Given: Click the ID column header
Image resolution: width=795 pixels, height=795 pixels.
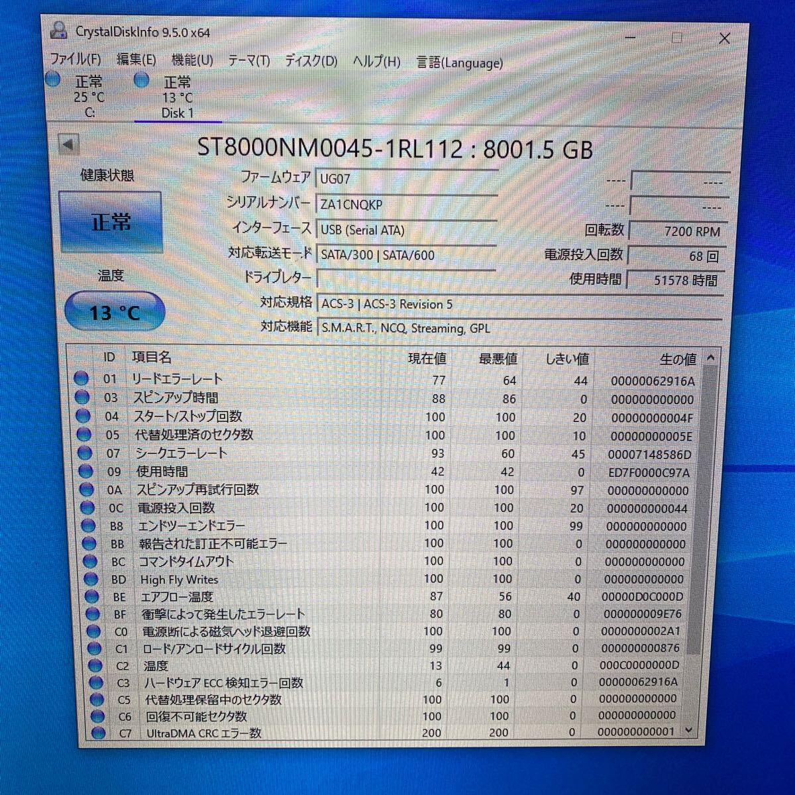Looking at the screenshot, I should coord(109,357).
